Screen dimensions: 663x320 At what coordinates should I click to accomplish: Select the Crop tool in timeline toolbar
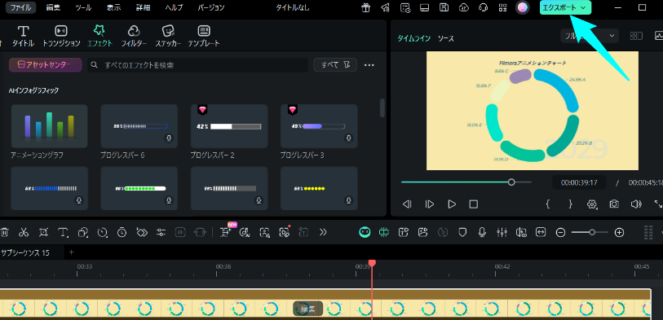pos(43,232)
